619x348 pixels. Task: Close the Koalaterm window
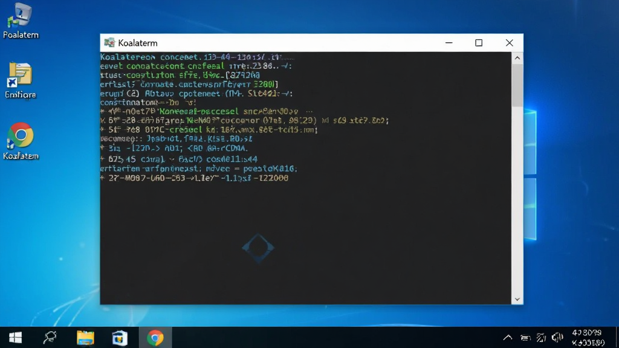coord(509,43)
